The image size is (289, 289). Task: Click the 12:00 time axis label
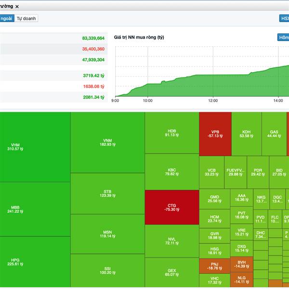tap(213, 101)
